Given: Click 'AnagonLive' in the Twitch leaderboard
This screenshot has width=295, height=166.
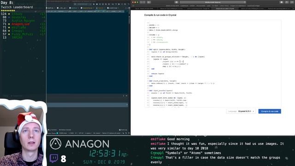Looking at the screenshot, I should 20,24.
